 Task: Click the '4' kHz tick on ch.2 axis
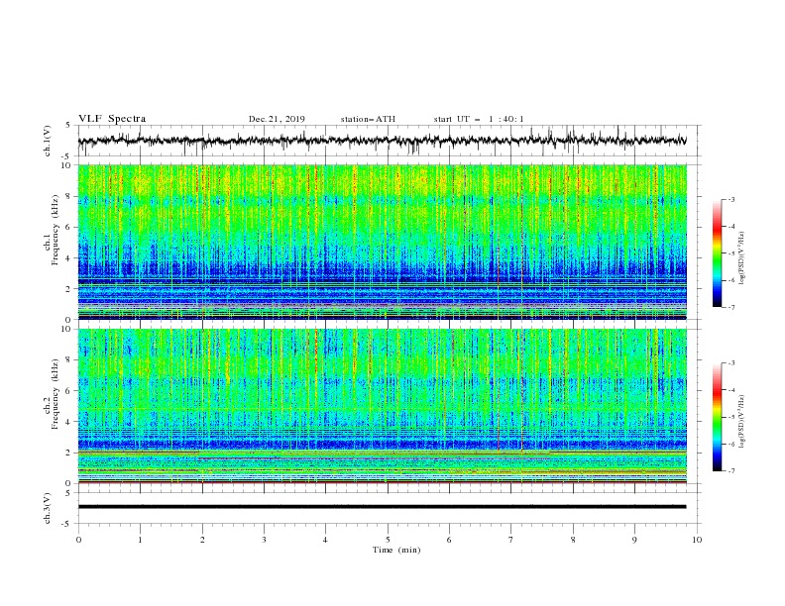tap(70, 422)
